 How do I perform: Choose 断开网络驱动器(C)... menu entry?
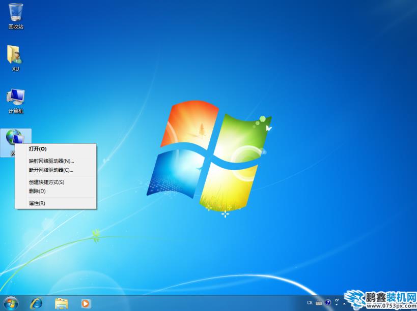56,170
